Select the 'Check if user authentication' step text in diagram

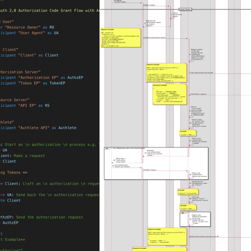[x=200, y=141]
